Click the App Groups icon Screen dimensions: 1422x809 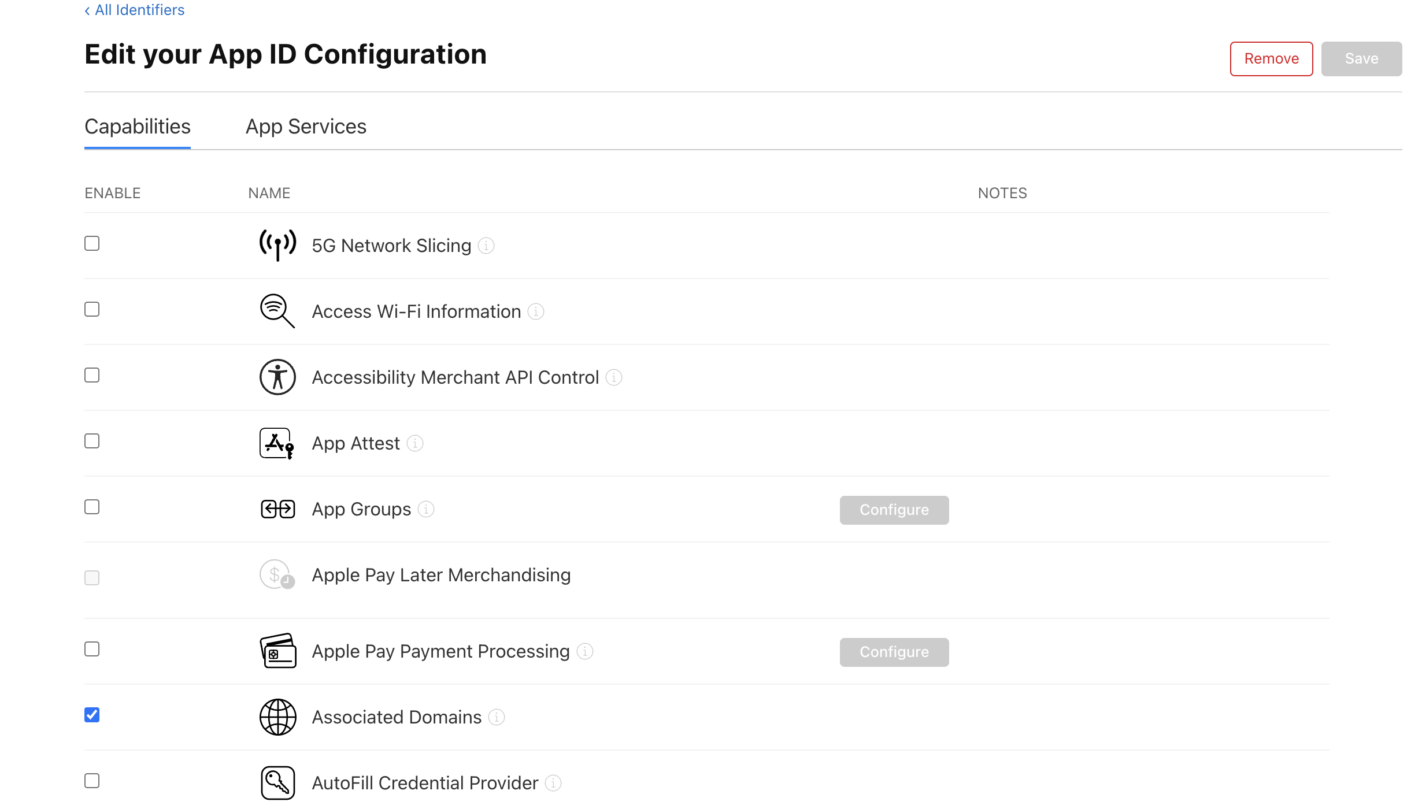point(277,509)
